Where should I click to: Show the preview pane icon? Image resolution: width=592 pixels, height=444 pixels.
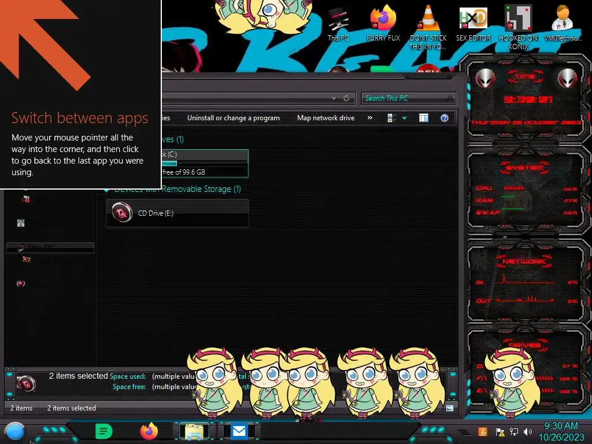tap(424, 118)
